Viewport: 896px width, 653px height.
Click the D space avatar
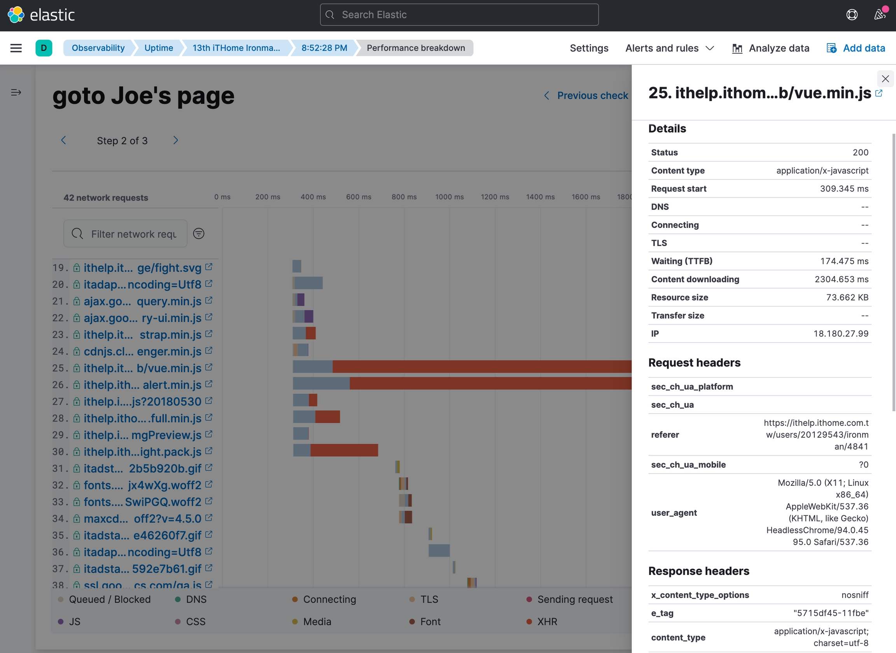44,48
